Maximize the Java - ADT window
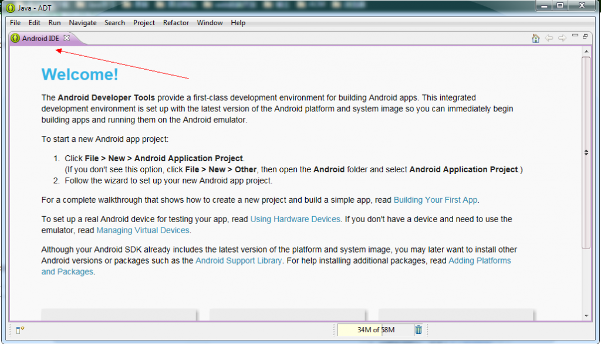Viewport: 601px width, 344px height. [560, 6]
